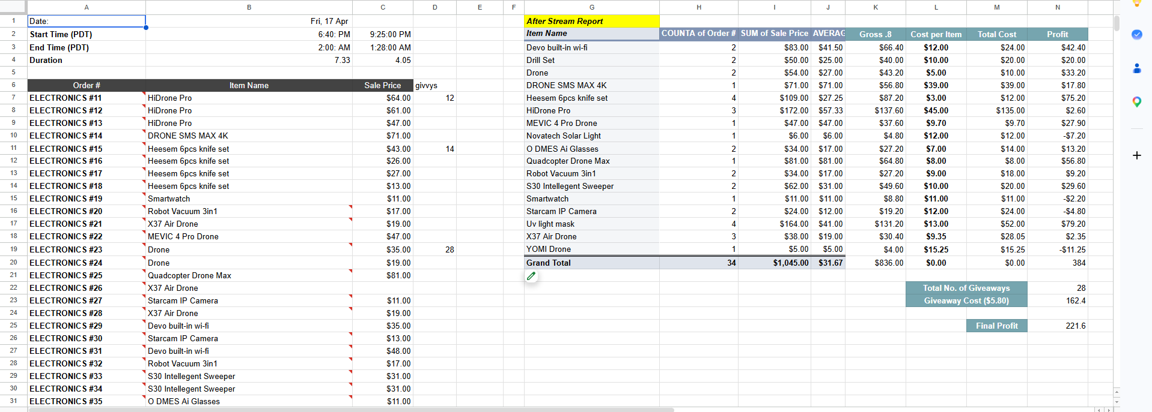Select the Giveaway Cost value 162.4
Image resolution: width=1152 pixels, height=412 pixels.
(1058, 300)
